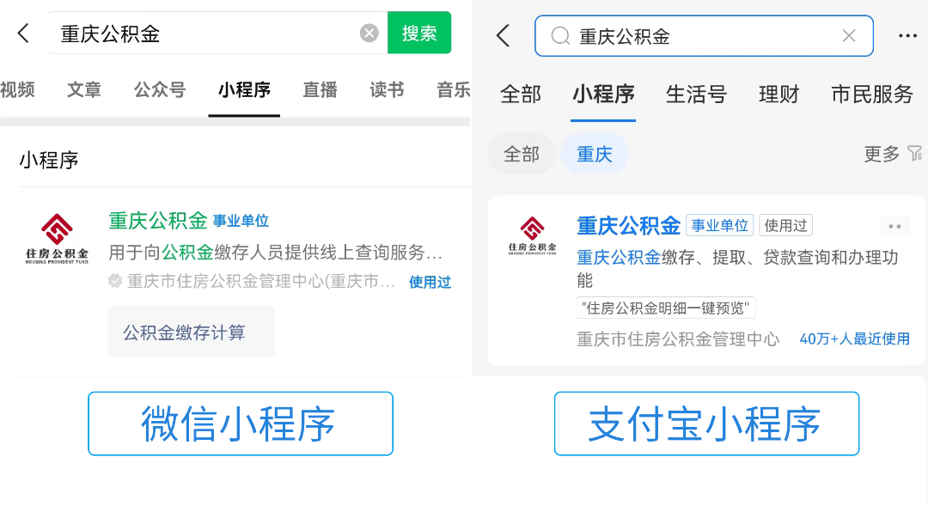Viewport: 928px width, 506px height.
Task: Switch to the 直播 tab
Action: (x=320, y=90)
